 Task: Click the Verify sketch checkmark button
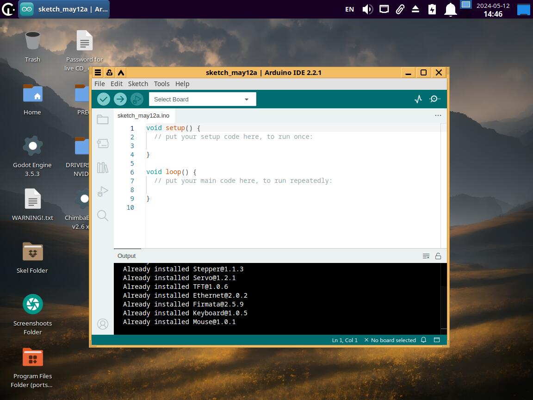pos(104,99)
